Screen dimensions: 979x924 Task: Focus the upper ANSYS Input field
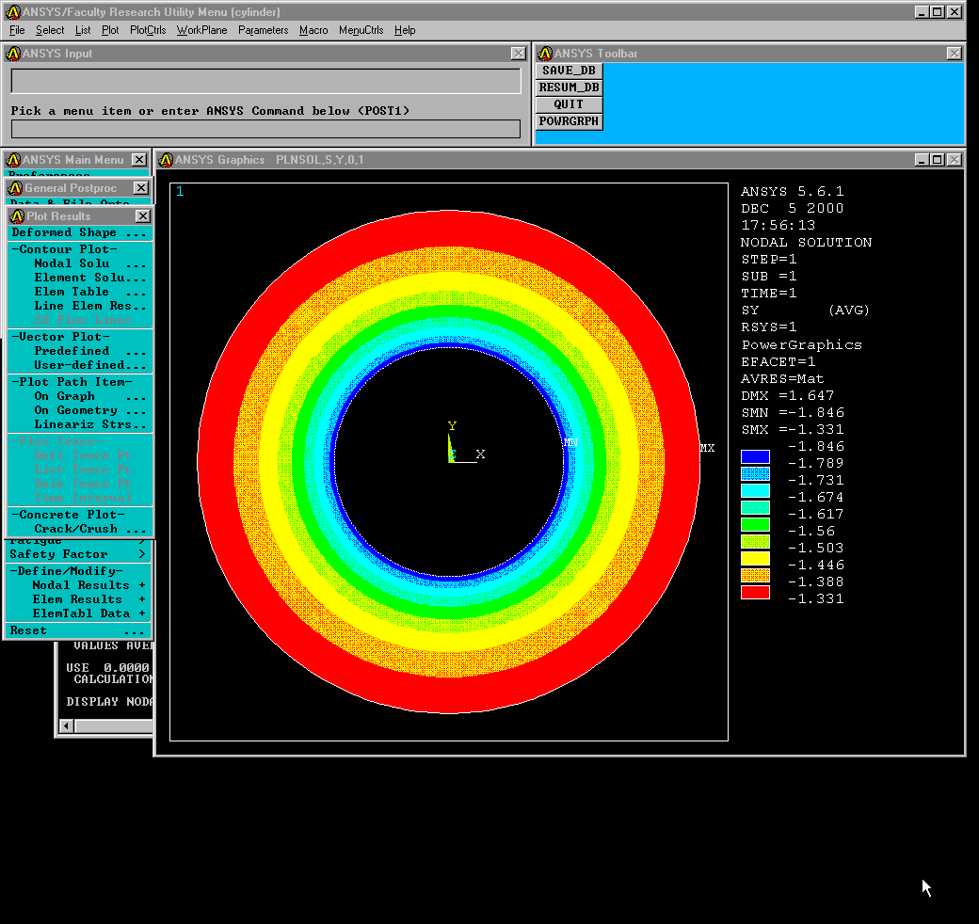[x=266, y=81]
